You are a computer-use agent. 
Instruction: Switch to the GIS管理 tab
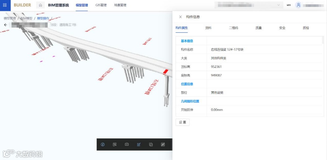(101, 5)
